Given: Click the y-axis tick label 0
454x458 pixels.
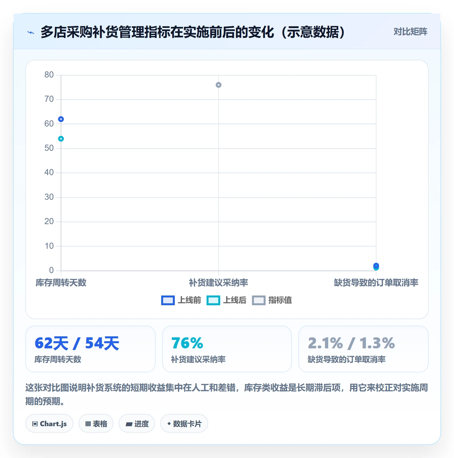Looking at the screenshot, I should point(52,271).
